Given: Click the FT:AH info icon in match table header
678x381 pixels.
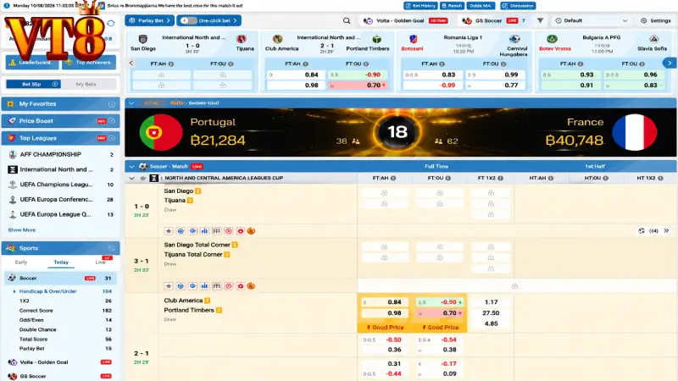Looking at the screenshot, I should [x=393, y=178].
